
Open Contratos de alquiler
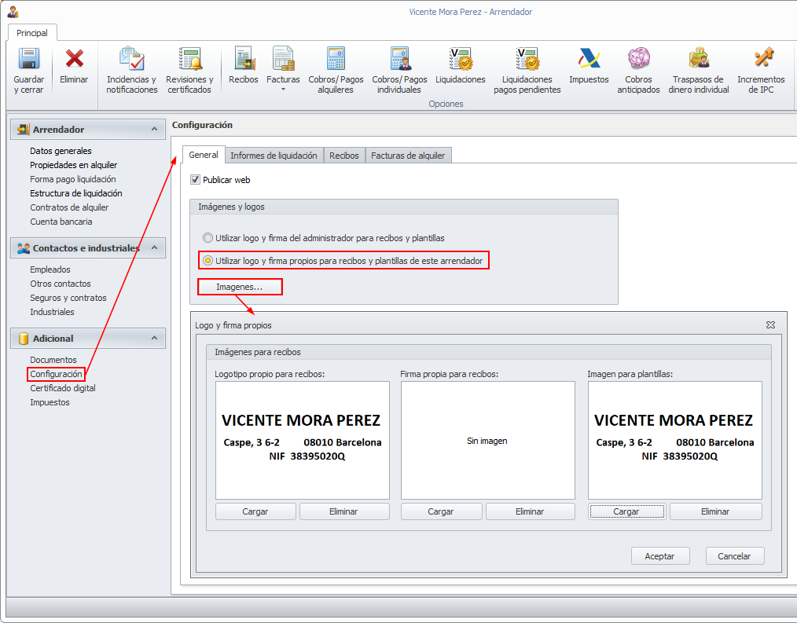pos(69,208)
